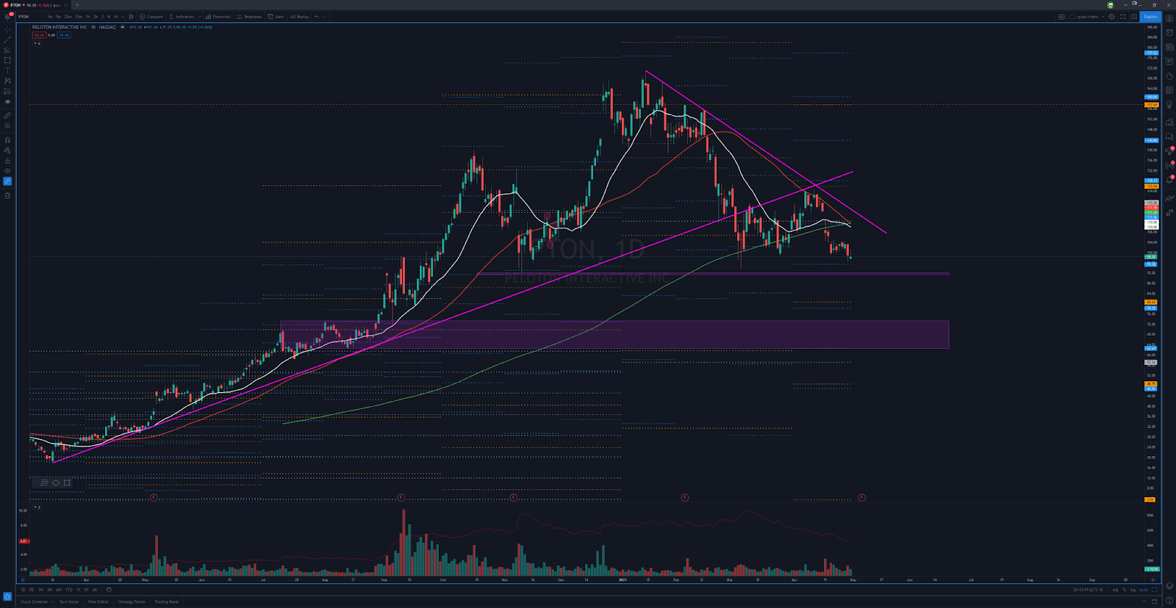Toggle the highlighted blue left-toolbar button
The width and height of the screenshot is (1176, 608).
tap(7, 181)
